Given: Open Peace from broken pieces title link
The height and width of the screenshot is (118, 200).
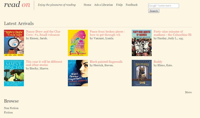Looking at the screenshot, I should pyautogui.click(x=107, y=33).
